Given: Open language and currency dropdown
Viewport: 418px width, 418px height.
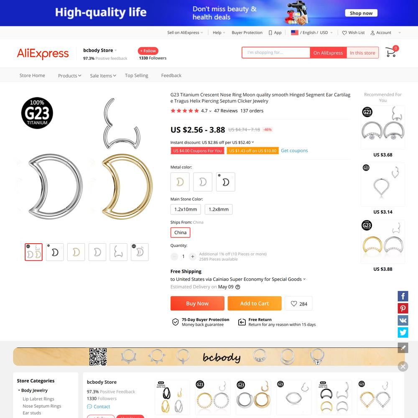Looking at the screenshot, I should point(312,33).
